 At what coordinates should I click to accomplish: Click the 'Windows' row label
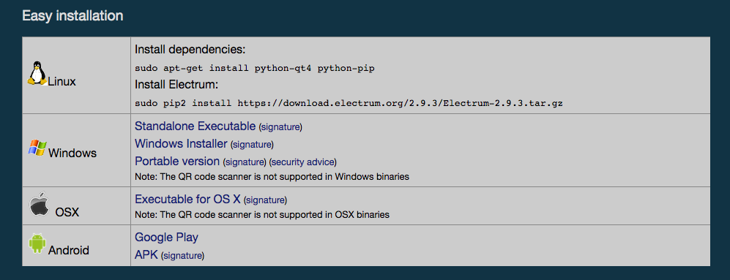(72, 153)
